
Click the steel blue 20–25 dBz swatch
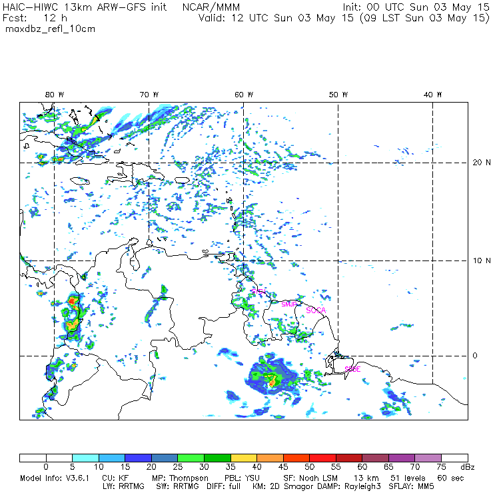(x=165, y=458)
